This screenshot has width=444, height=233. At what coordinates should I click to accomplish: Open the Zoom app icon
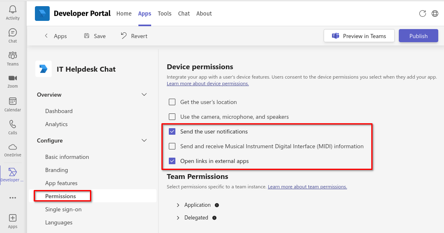13,79
